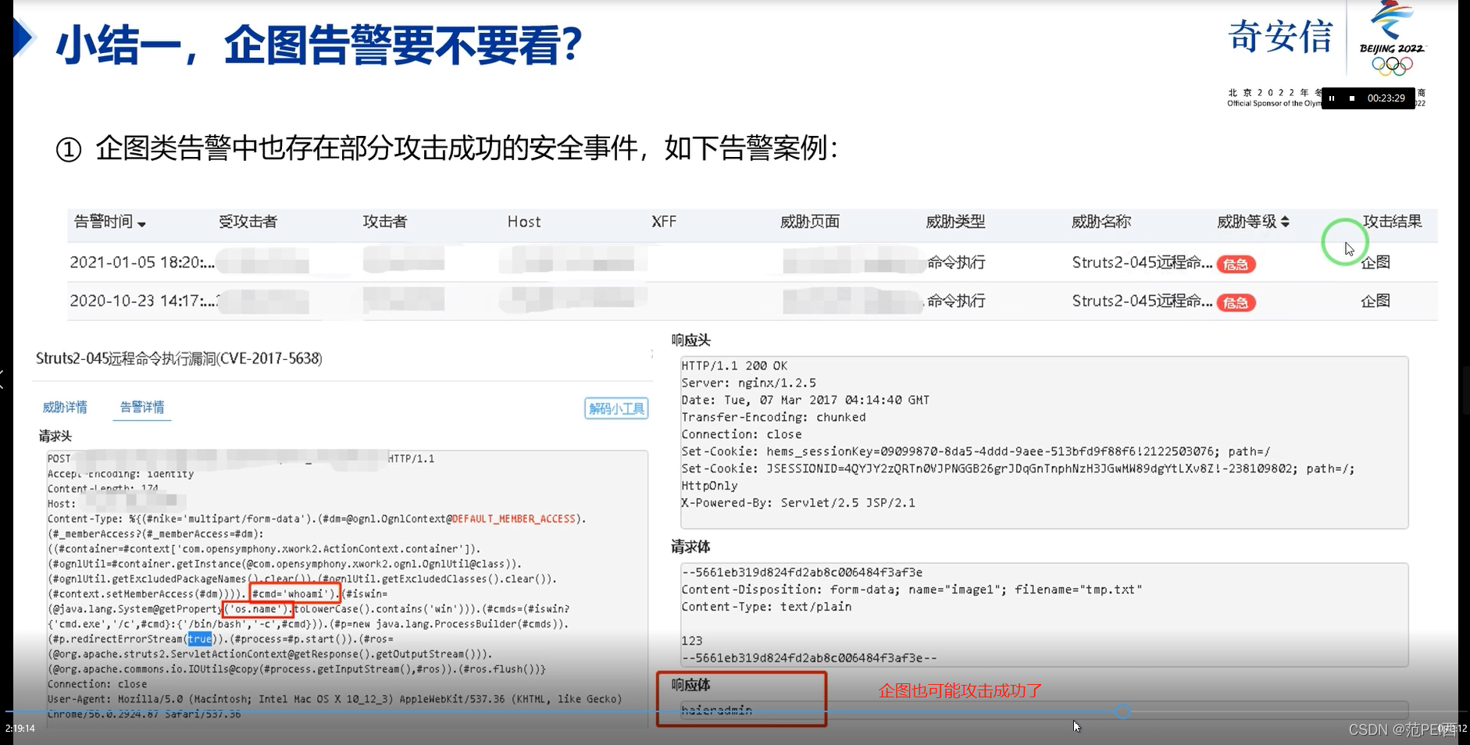This screenshot has height=745, width=1470.
Task: Open the 解码小工具 decoder tool
Action: [x=616, y=408]
